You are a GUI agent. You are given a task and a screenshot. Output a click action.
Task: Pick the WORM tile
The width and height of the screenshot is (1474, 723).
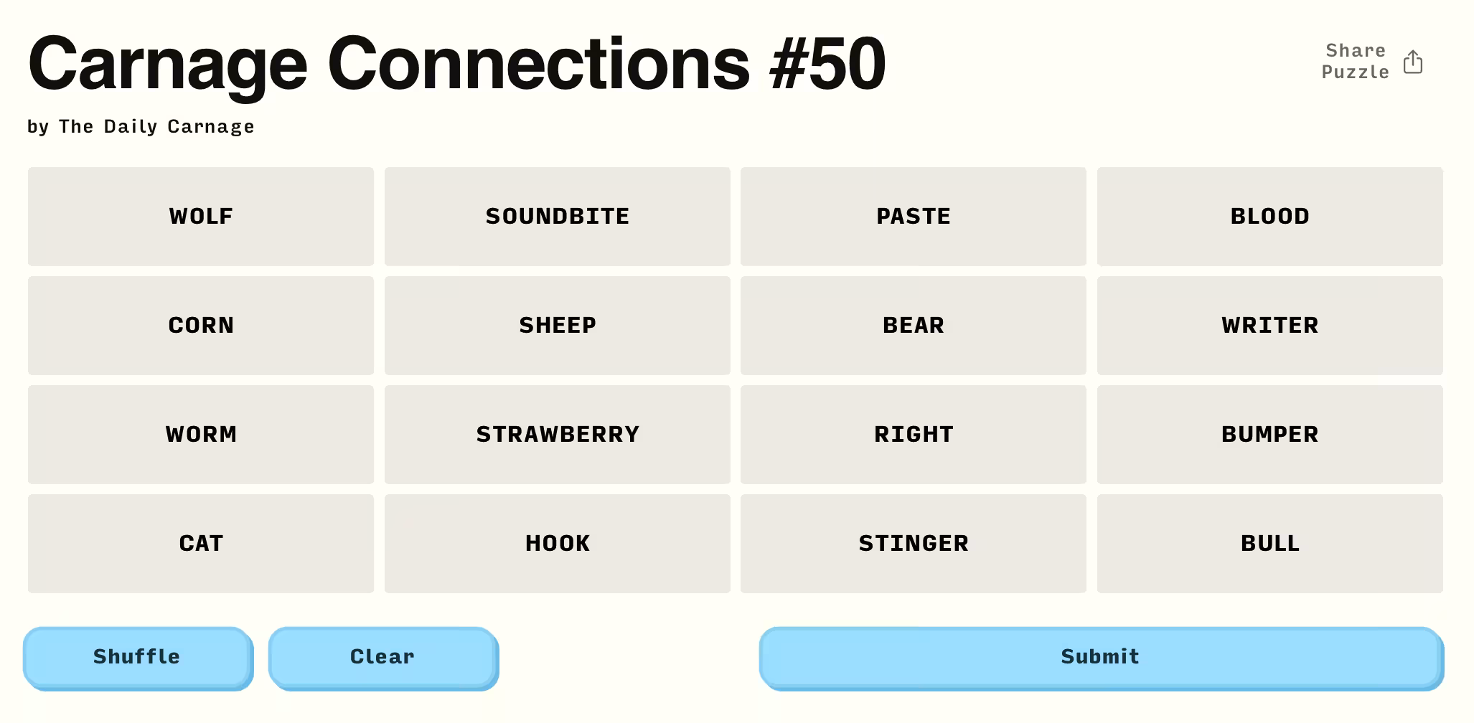201,435
